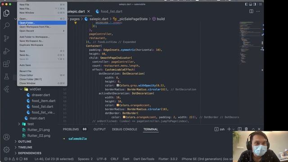Open Accounts menu in activity bar

(x=6, y=137)
